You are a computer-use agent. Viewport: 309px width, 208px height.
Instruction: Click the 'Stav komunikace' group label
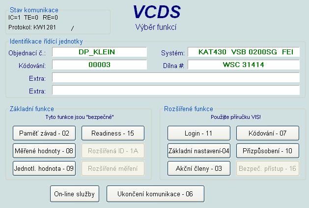[34, 10]
